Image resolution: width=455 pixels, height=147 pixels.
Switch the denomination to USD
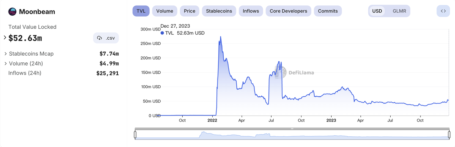point(377,11)
